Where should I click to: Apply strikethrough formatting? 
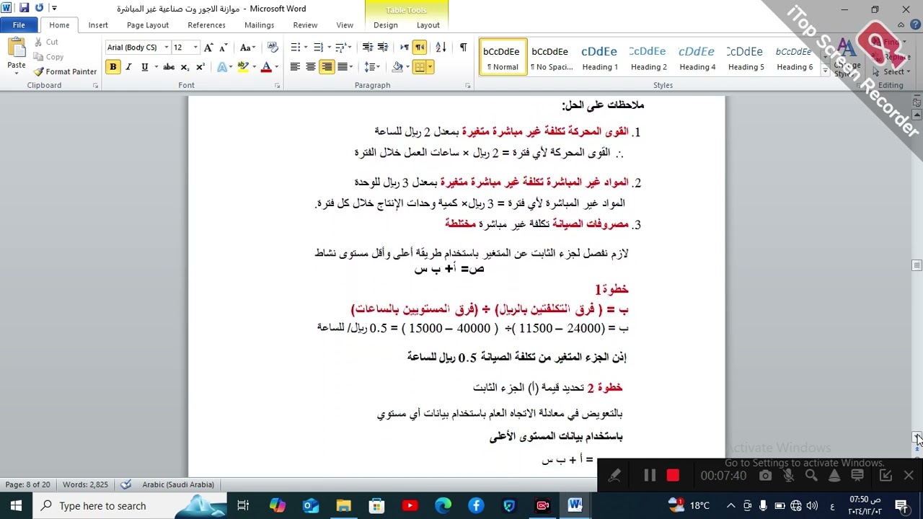pos(169,67)
